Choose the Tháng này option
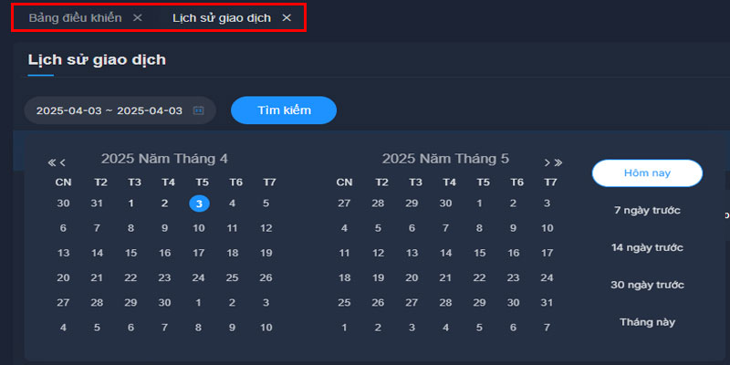The width and height of the screenshot is (730, 365). (x=647, y=322)
